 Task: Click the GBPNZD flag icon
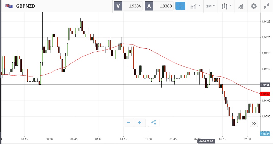(9, 6)
